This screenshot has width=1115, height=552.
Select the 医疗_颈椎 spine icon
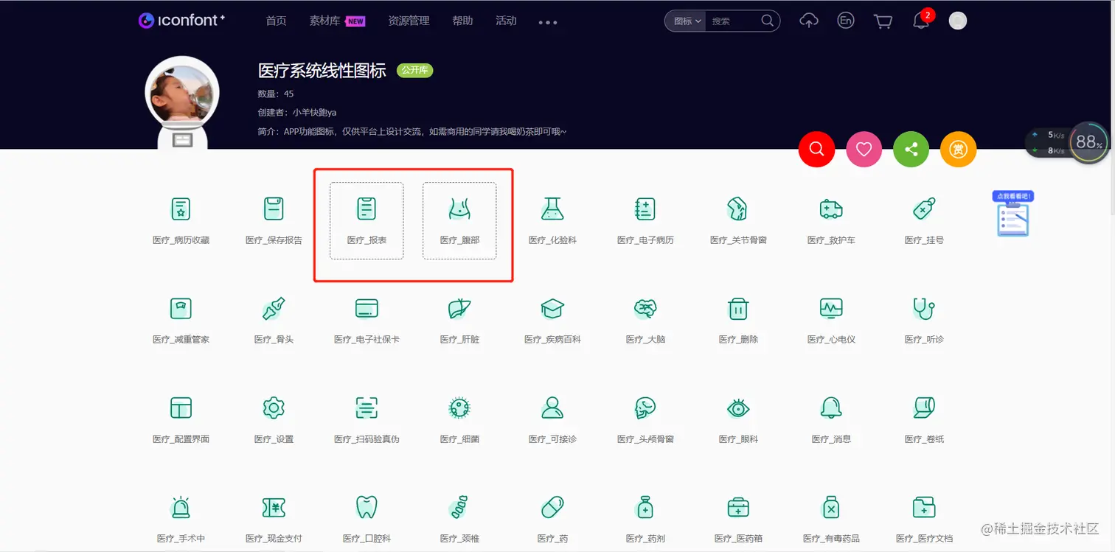pyautogui.click(x=459, y=508)
